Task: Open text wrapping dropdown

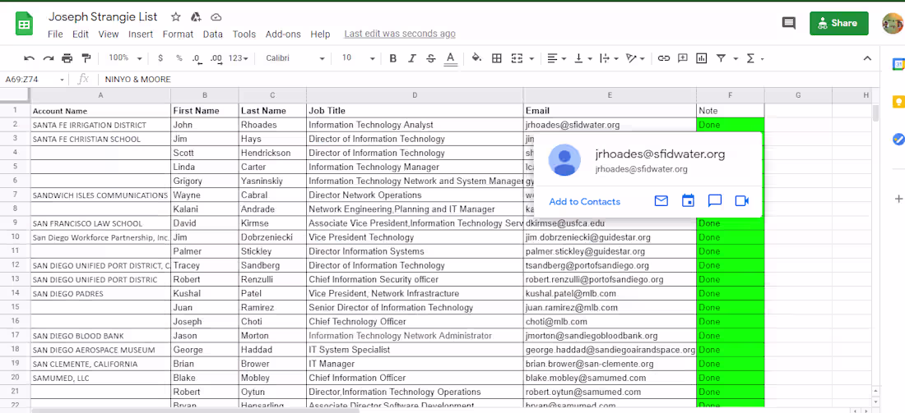Action: pos(609,58)
